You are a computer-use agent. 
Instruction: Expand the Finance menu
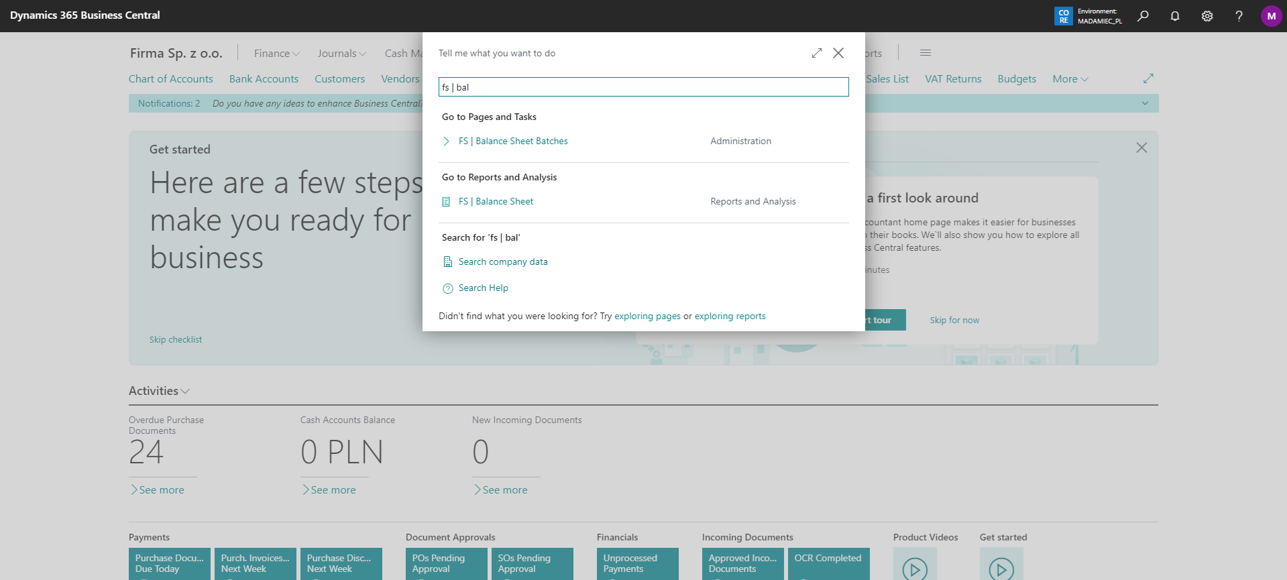coord(276,54)
